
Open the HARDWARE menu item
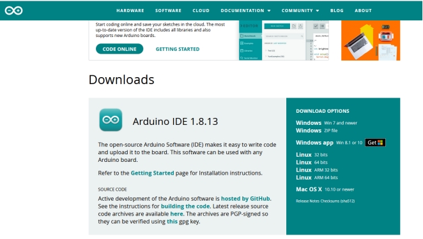[x=130, y=10]
